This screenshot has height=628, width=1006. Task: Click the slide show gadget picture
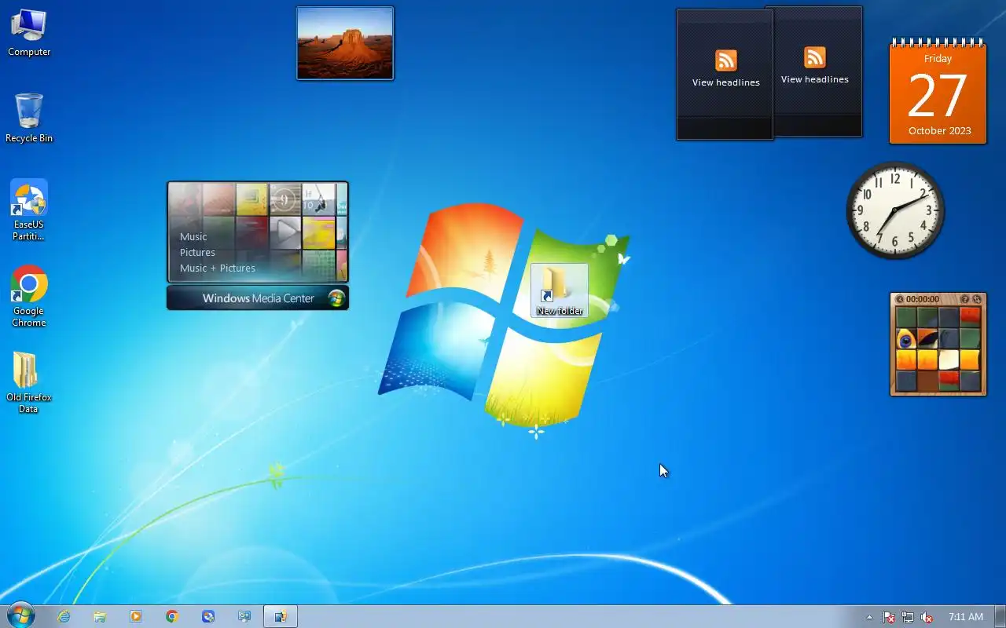point(345,43)
